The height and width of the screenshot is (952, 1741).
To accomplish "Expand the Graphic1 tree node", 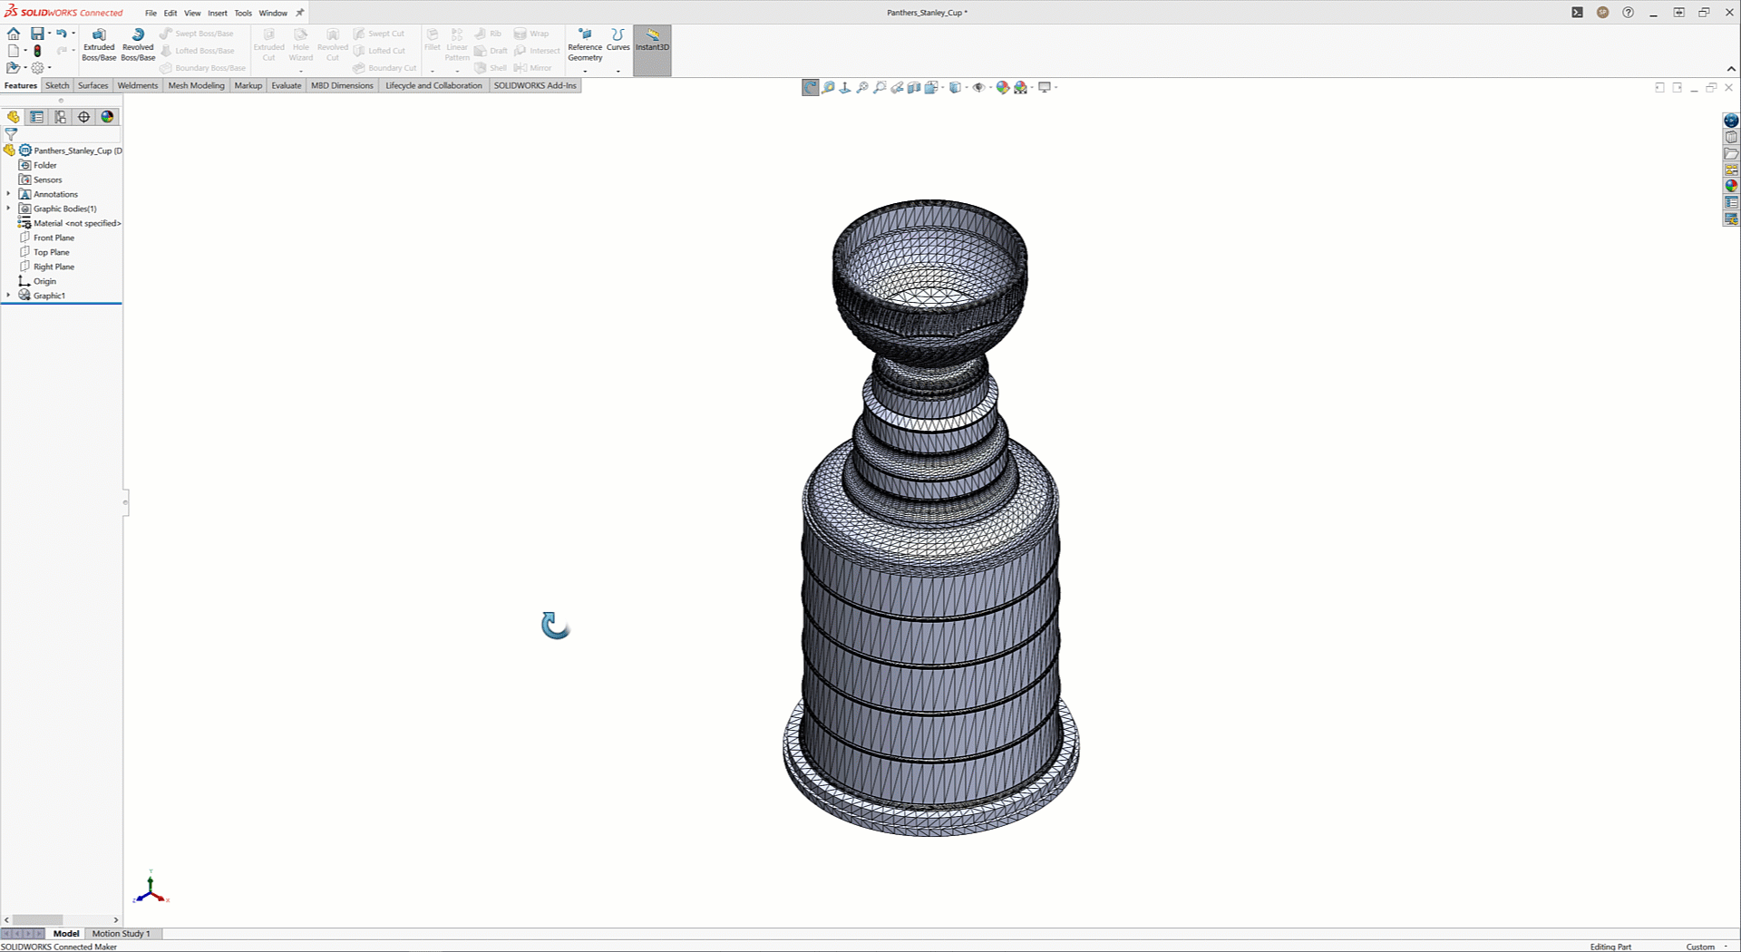I will [x=8, y=296].
